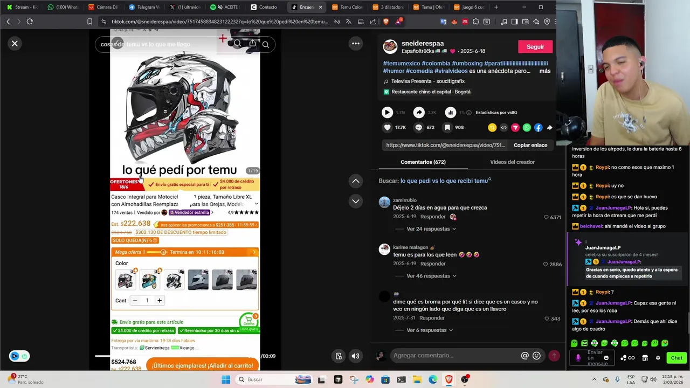Go to the previous video with up chevron

(x=356, y=181)
